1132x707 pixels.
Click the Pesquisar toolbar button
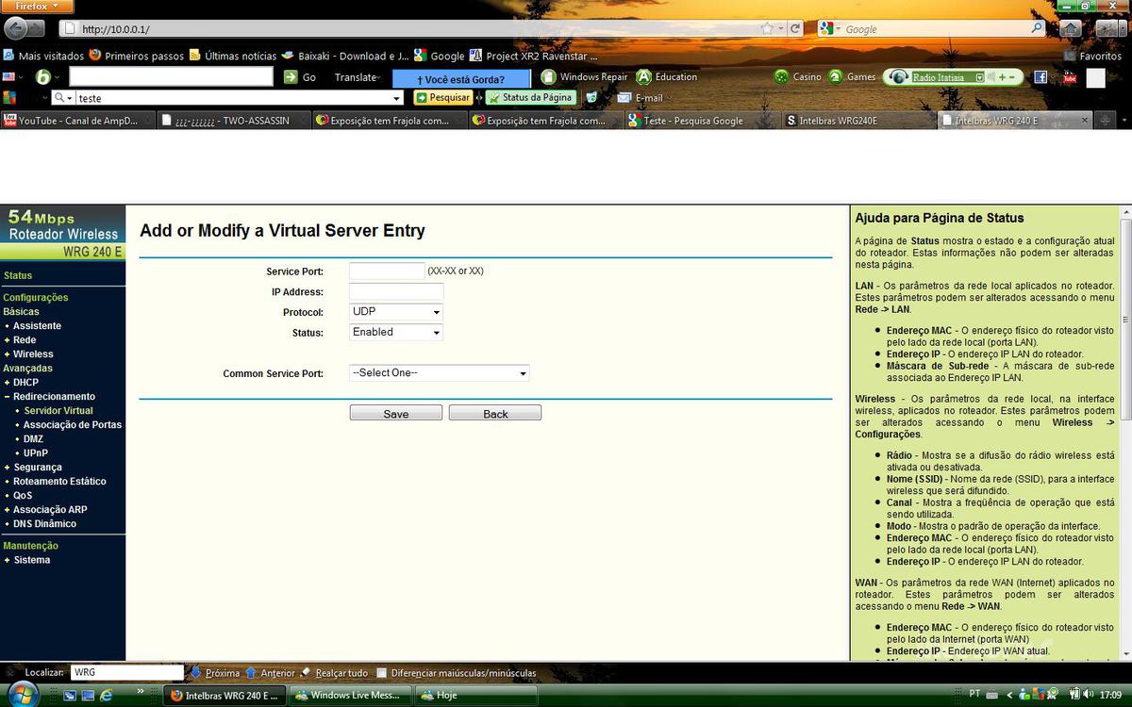point(442,98)
